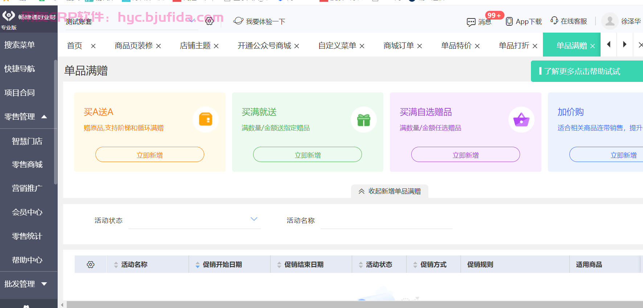Switch to the 自定义菜单 tab
Image resolution: width=643 pixels, height=308 pixels.
point(337,46)
